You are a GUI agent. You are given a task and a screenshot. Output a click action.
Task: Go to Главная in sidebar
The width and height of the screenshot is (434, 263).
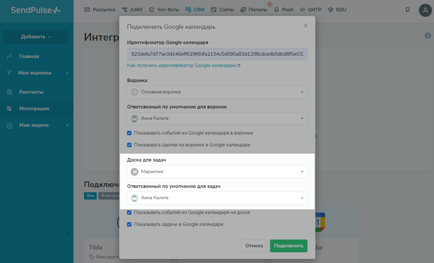click(x=29, y=56)
